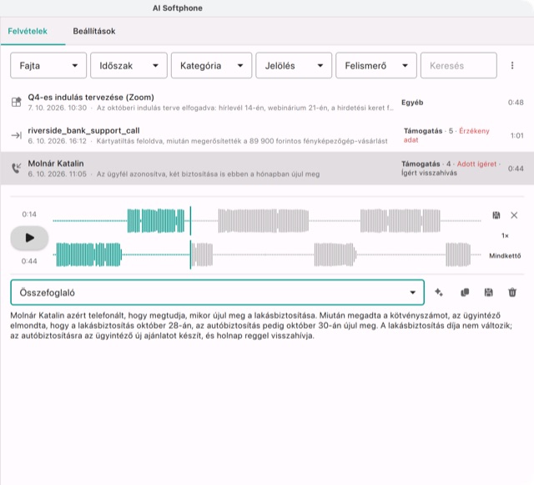The image size is (534, 485).
Task: Expand the Fajta filter dropdown
Action: pyautogui.click(x=48, y=65)
